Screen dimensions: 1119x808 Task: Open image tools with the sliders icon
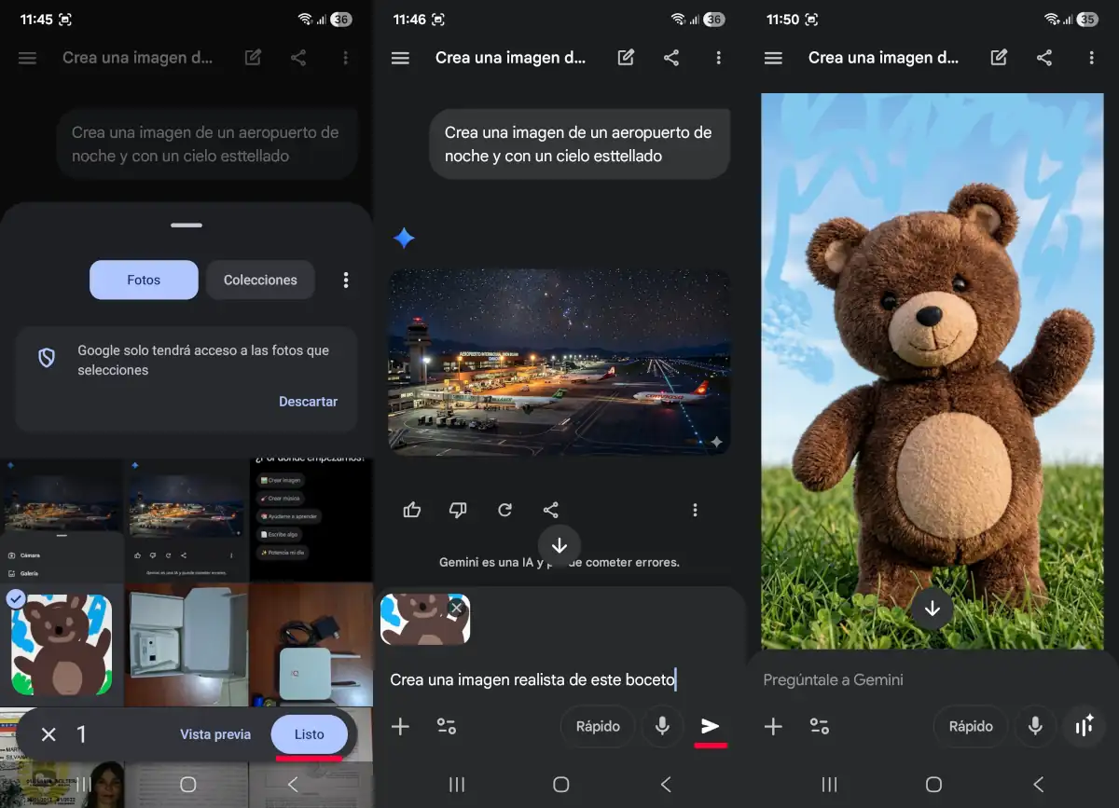coord(446,726)
